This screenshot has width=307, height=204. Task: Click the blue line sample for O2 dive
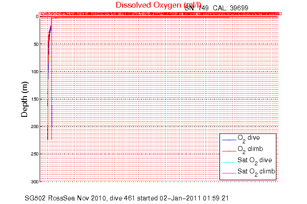(229, 140)
